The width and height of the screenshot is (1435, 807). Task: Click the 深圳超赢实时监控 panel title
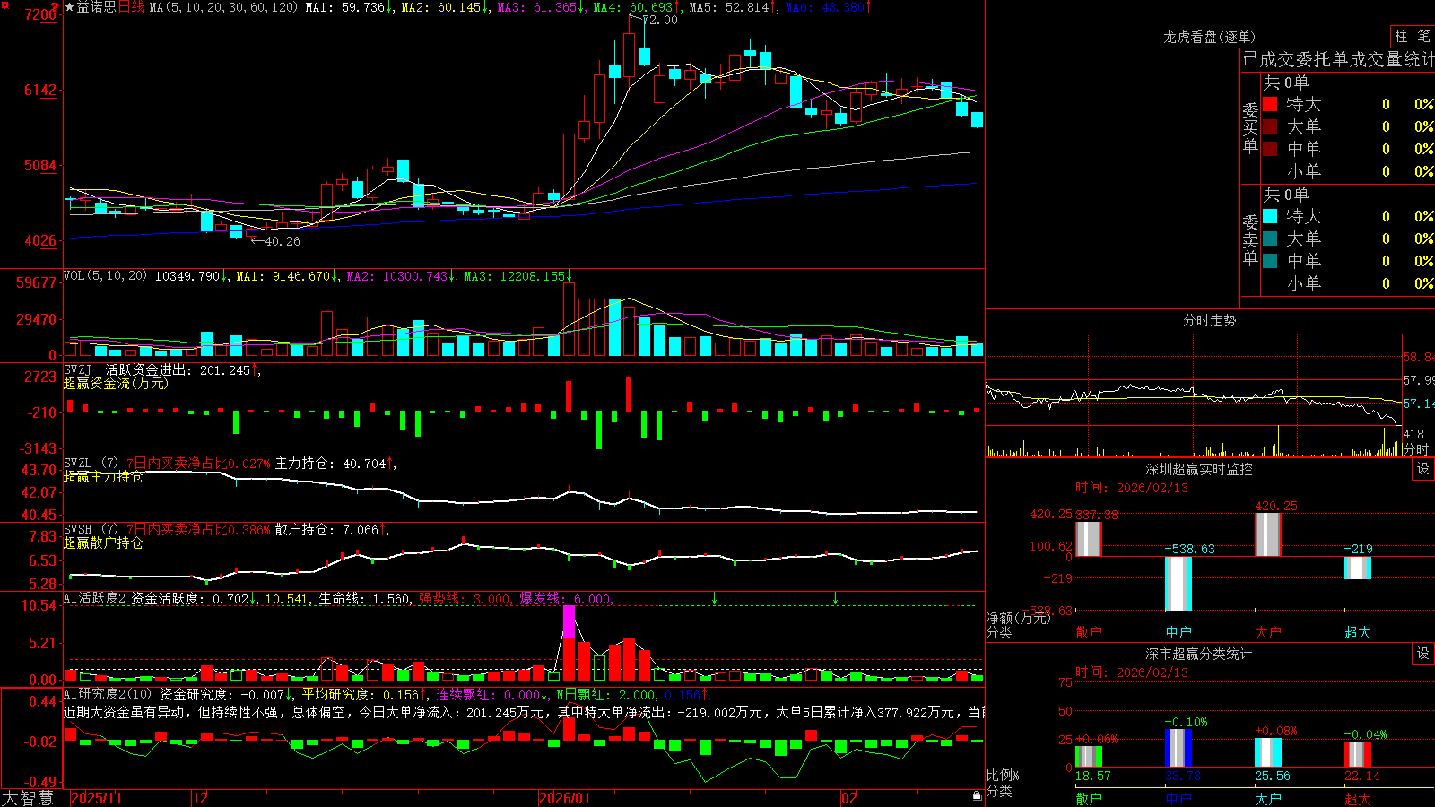click(x=1198, y=469)
